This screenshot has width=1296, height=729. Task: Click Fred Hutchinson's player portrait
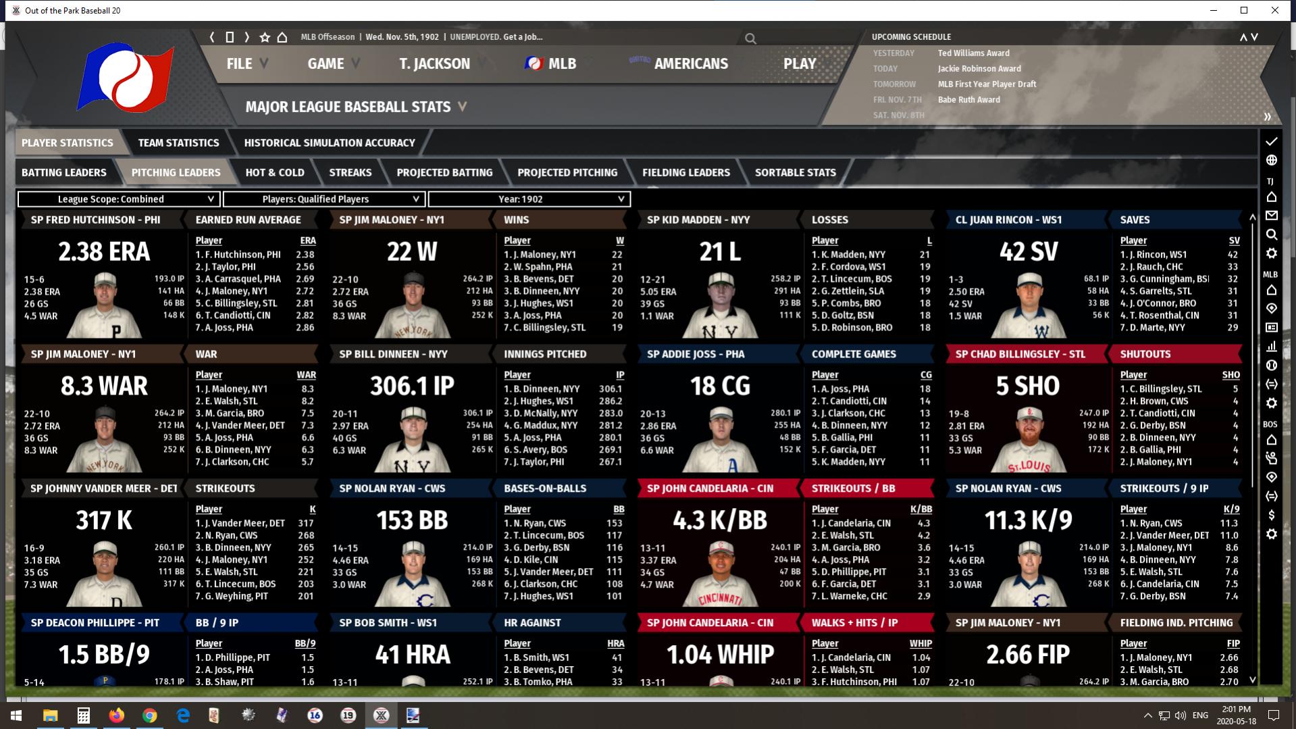(105, 305)
